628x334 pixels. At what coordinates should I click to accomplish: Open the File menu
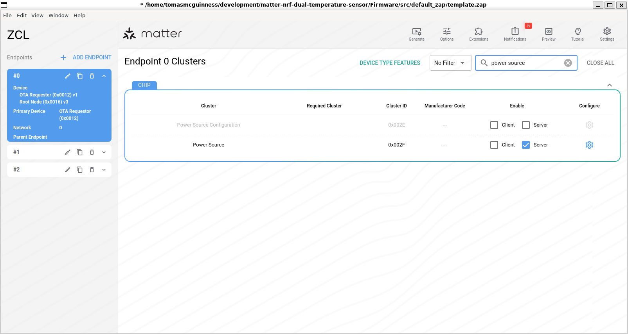pyautogui.click(x=7, y=16)
